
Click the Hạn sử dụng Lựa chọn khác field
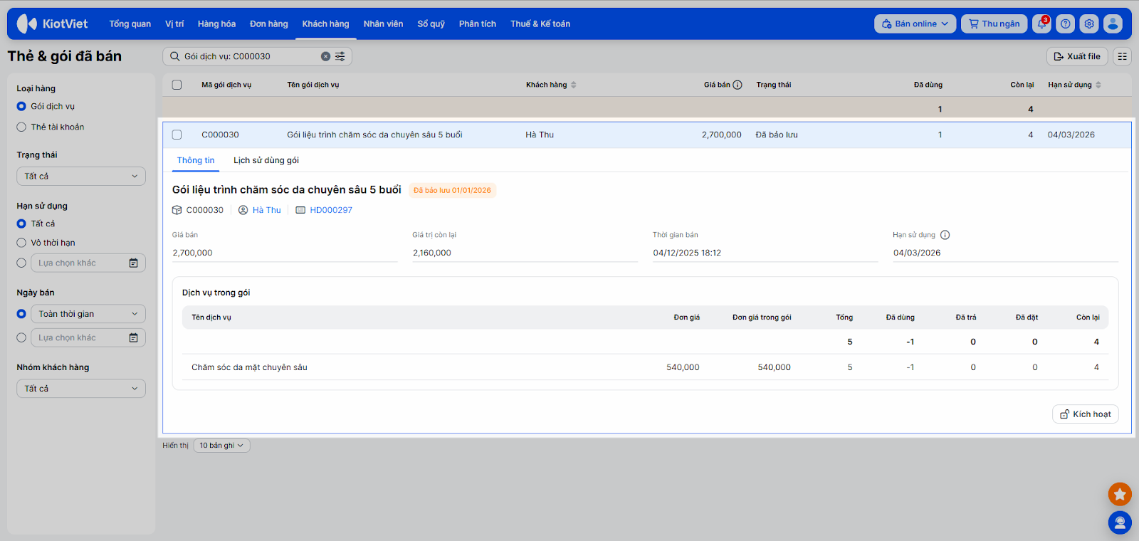click(x=88, y=263)
